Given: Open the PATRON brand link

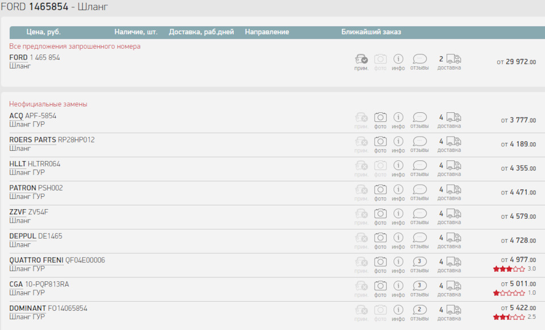Looking at the screenshot, I should tap(23, 188).
